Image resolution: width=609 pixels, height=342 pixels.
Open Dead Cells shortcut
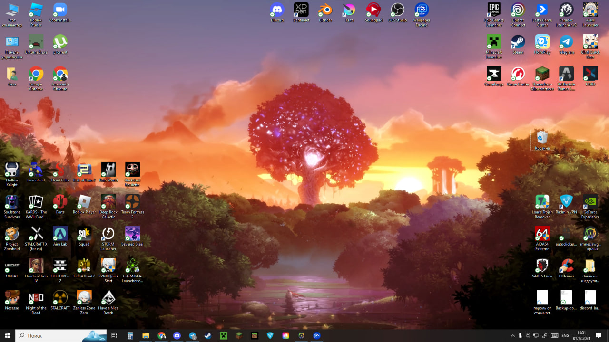[60, 172]
